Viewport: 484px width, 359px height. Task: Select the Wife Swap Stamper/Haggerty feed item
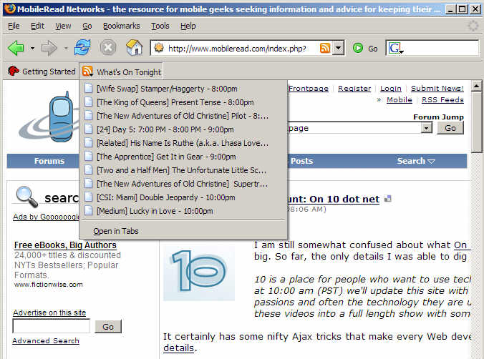(183, 89)
